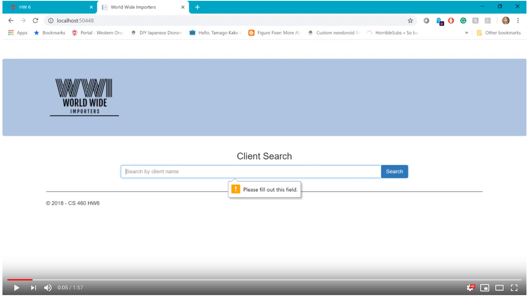The height and width of the screenshot is (297, 530).
Task: Mute the video volume
Action: click(48, 287)
